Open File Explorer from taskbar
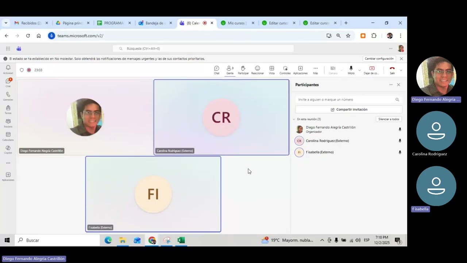This screenshot has height=263, width=467. pyautogui.click(x=123, y=240)
